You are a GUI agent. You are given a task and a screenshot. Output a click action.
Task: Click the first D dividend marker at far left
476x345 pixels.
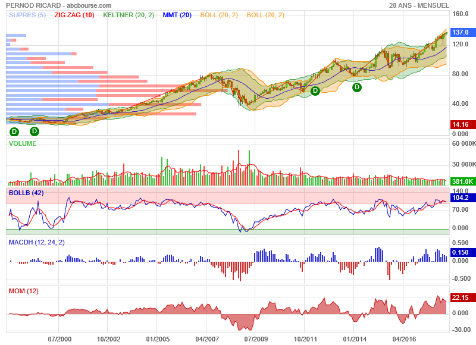coord(14,131)
